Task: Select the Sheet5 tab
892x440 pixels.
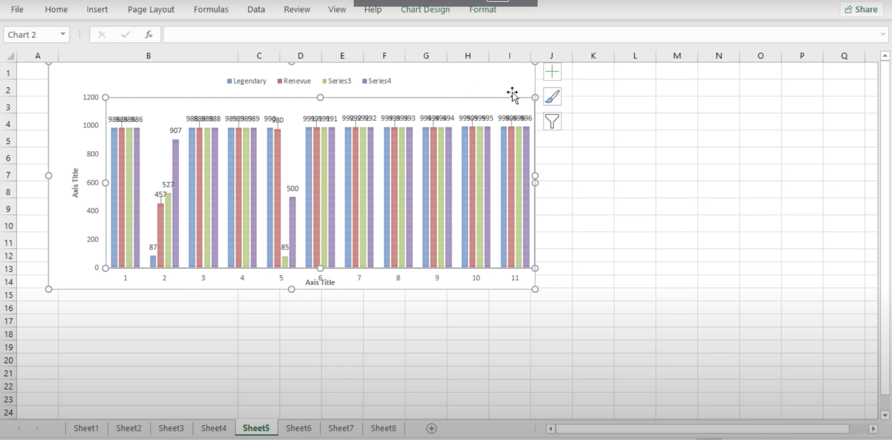Action: [x=256, y=428]
